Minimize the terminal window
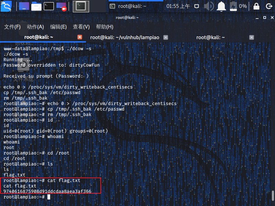Viewport: 275px width, 206px height. (x=257, y=18)
